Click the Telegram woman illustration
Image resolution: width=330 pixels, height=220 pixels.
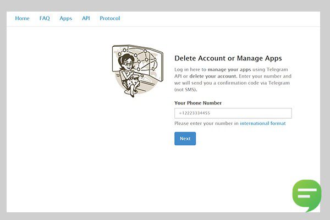pyautogui.click(x=137, y=70)
